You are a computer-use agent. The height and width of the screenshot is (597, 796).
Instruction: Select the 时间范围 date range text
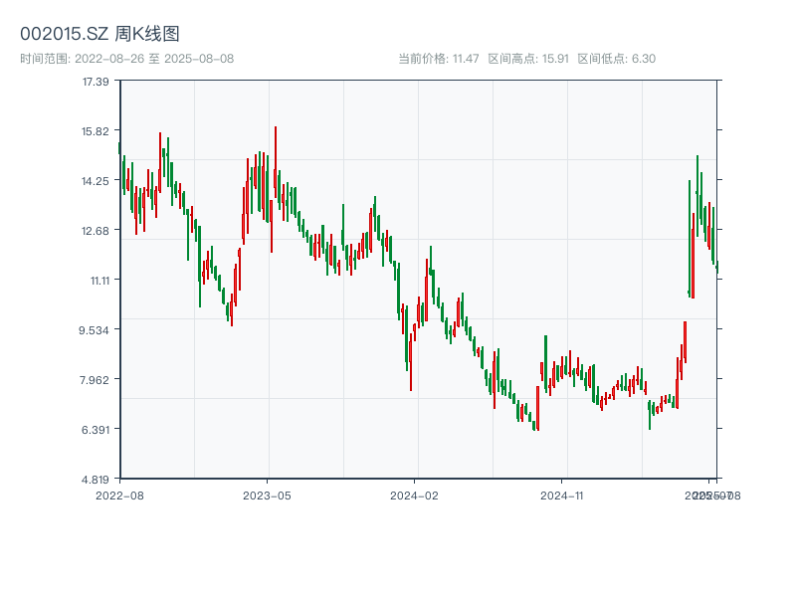coord(126,59)
